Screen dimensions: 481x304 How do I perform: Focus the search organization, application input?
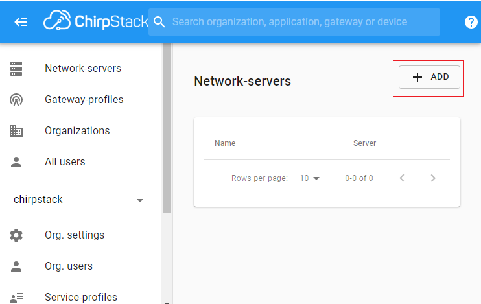click(x=294, y=22)
